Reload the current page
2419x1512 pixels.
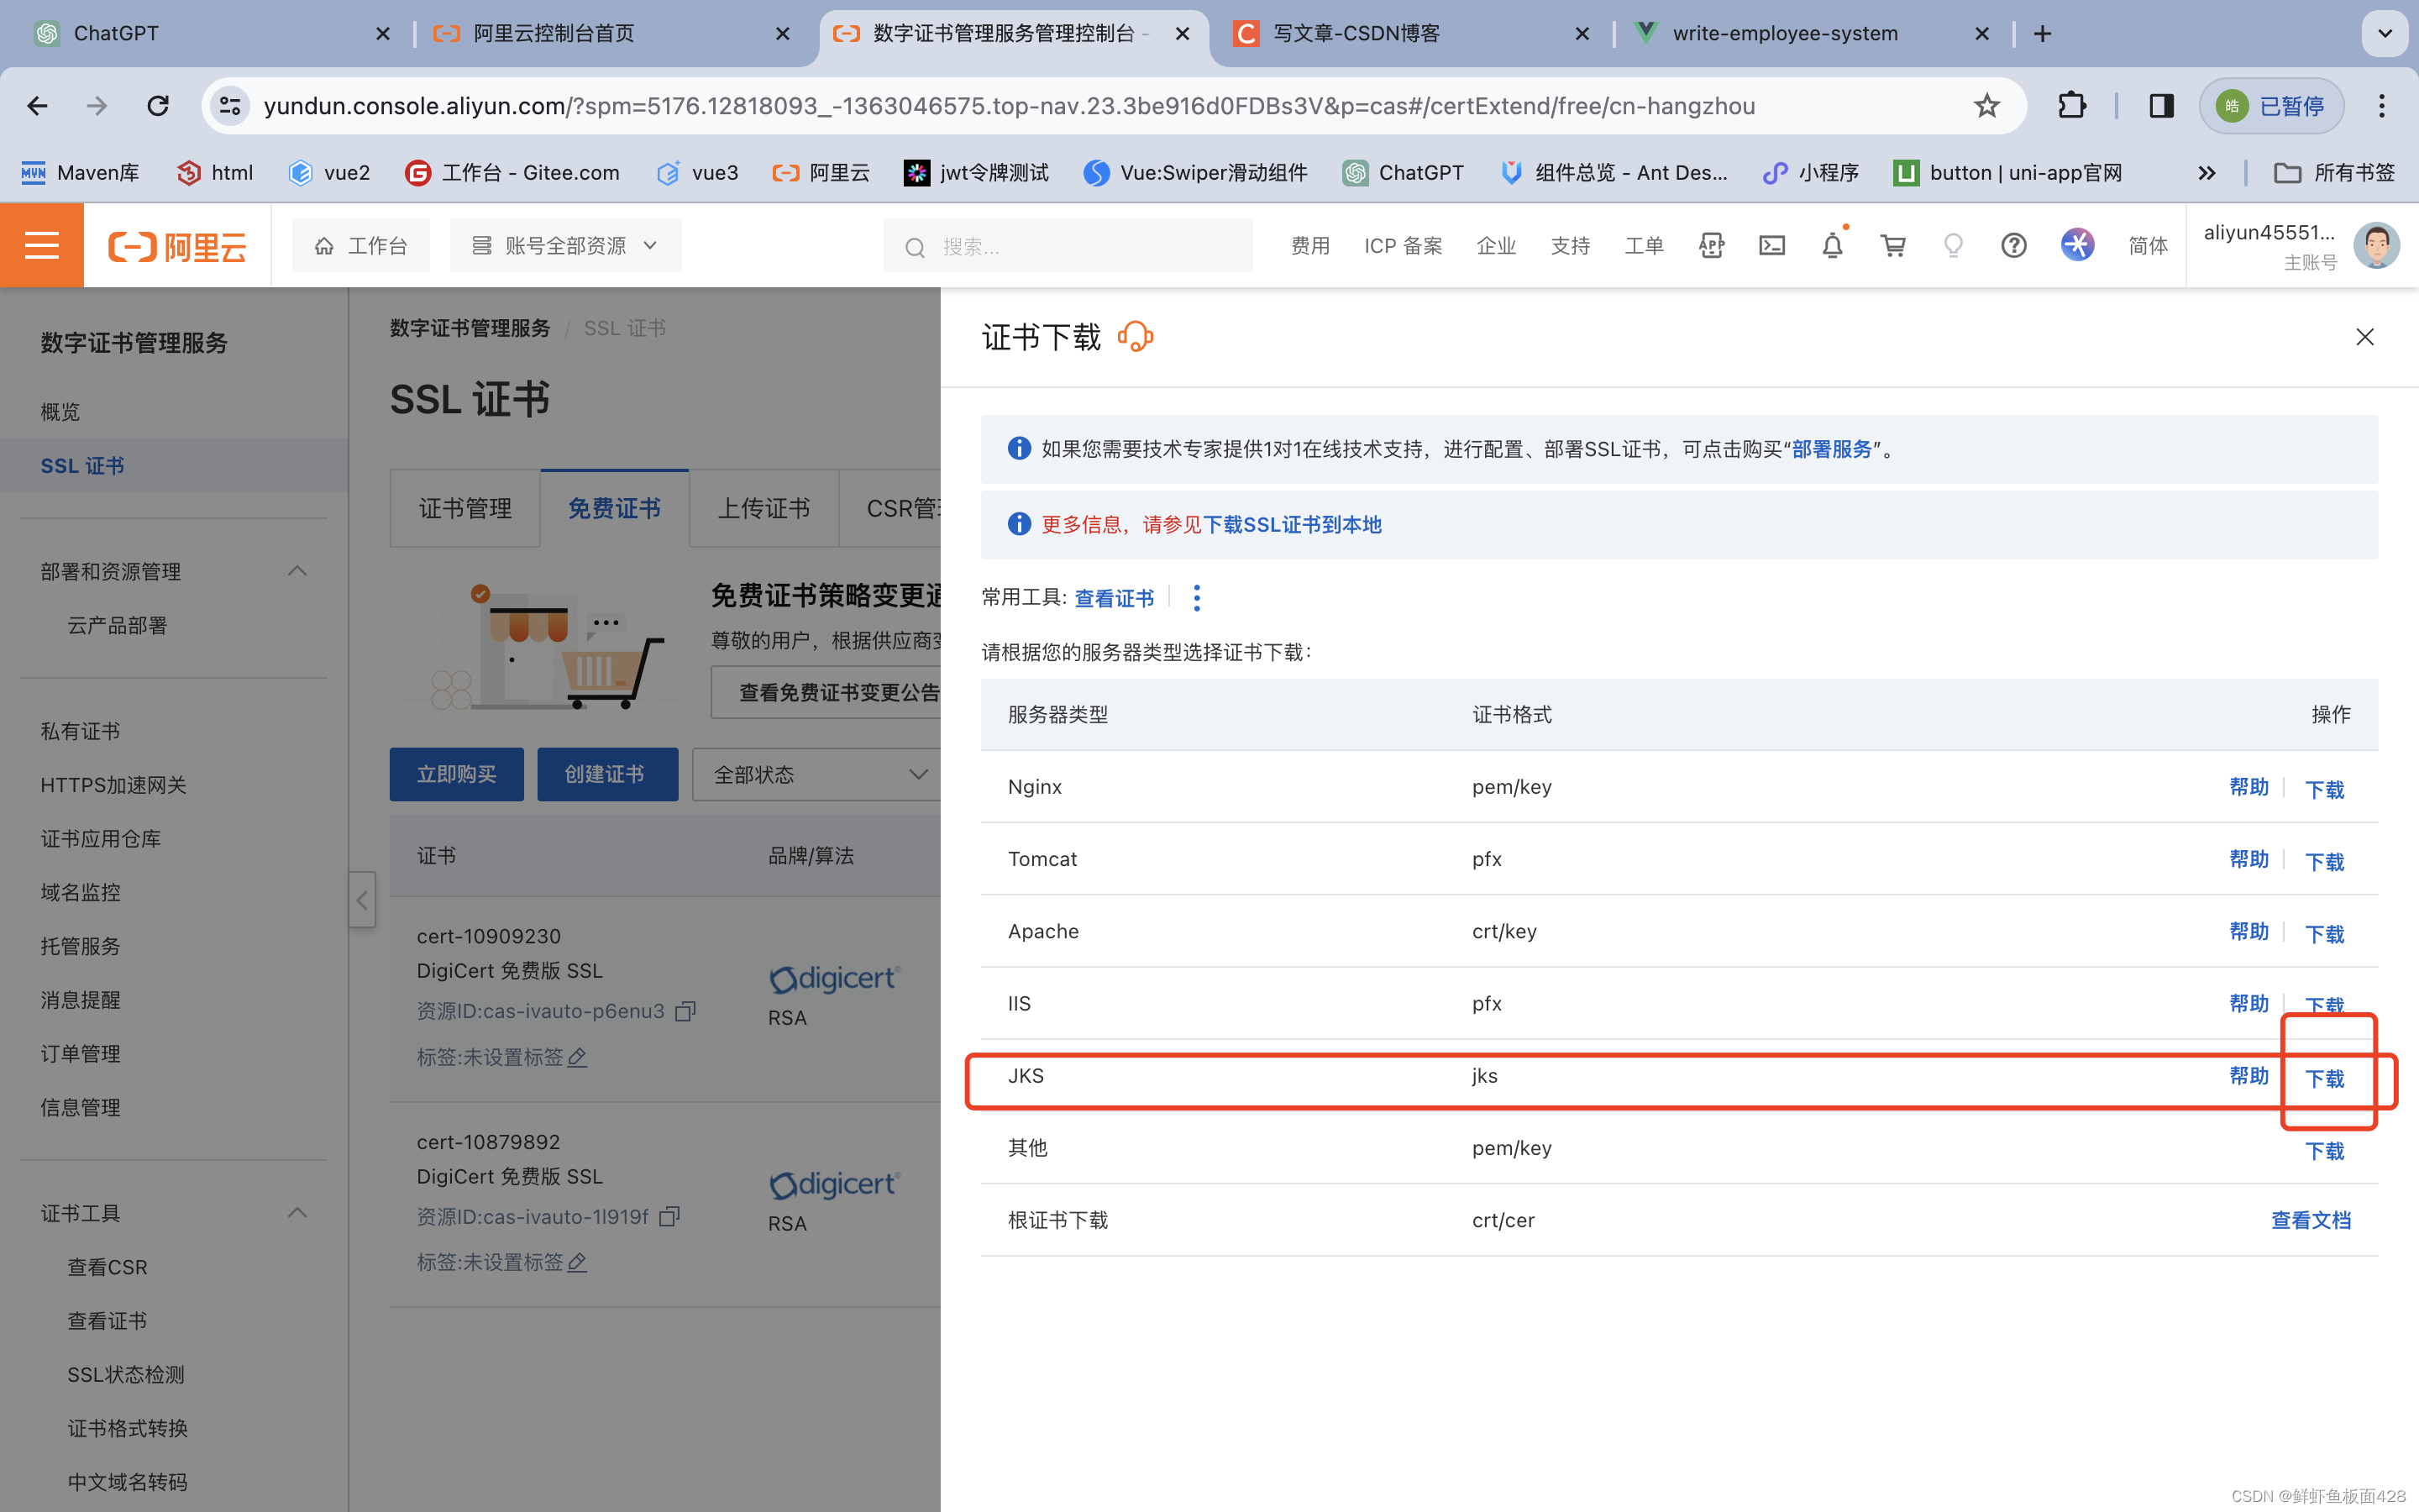click(x=158, y=106)
